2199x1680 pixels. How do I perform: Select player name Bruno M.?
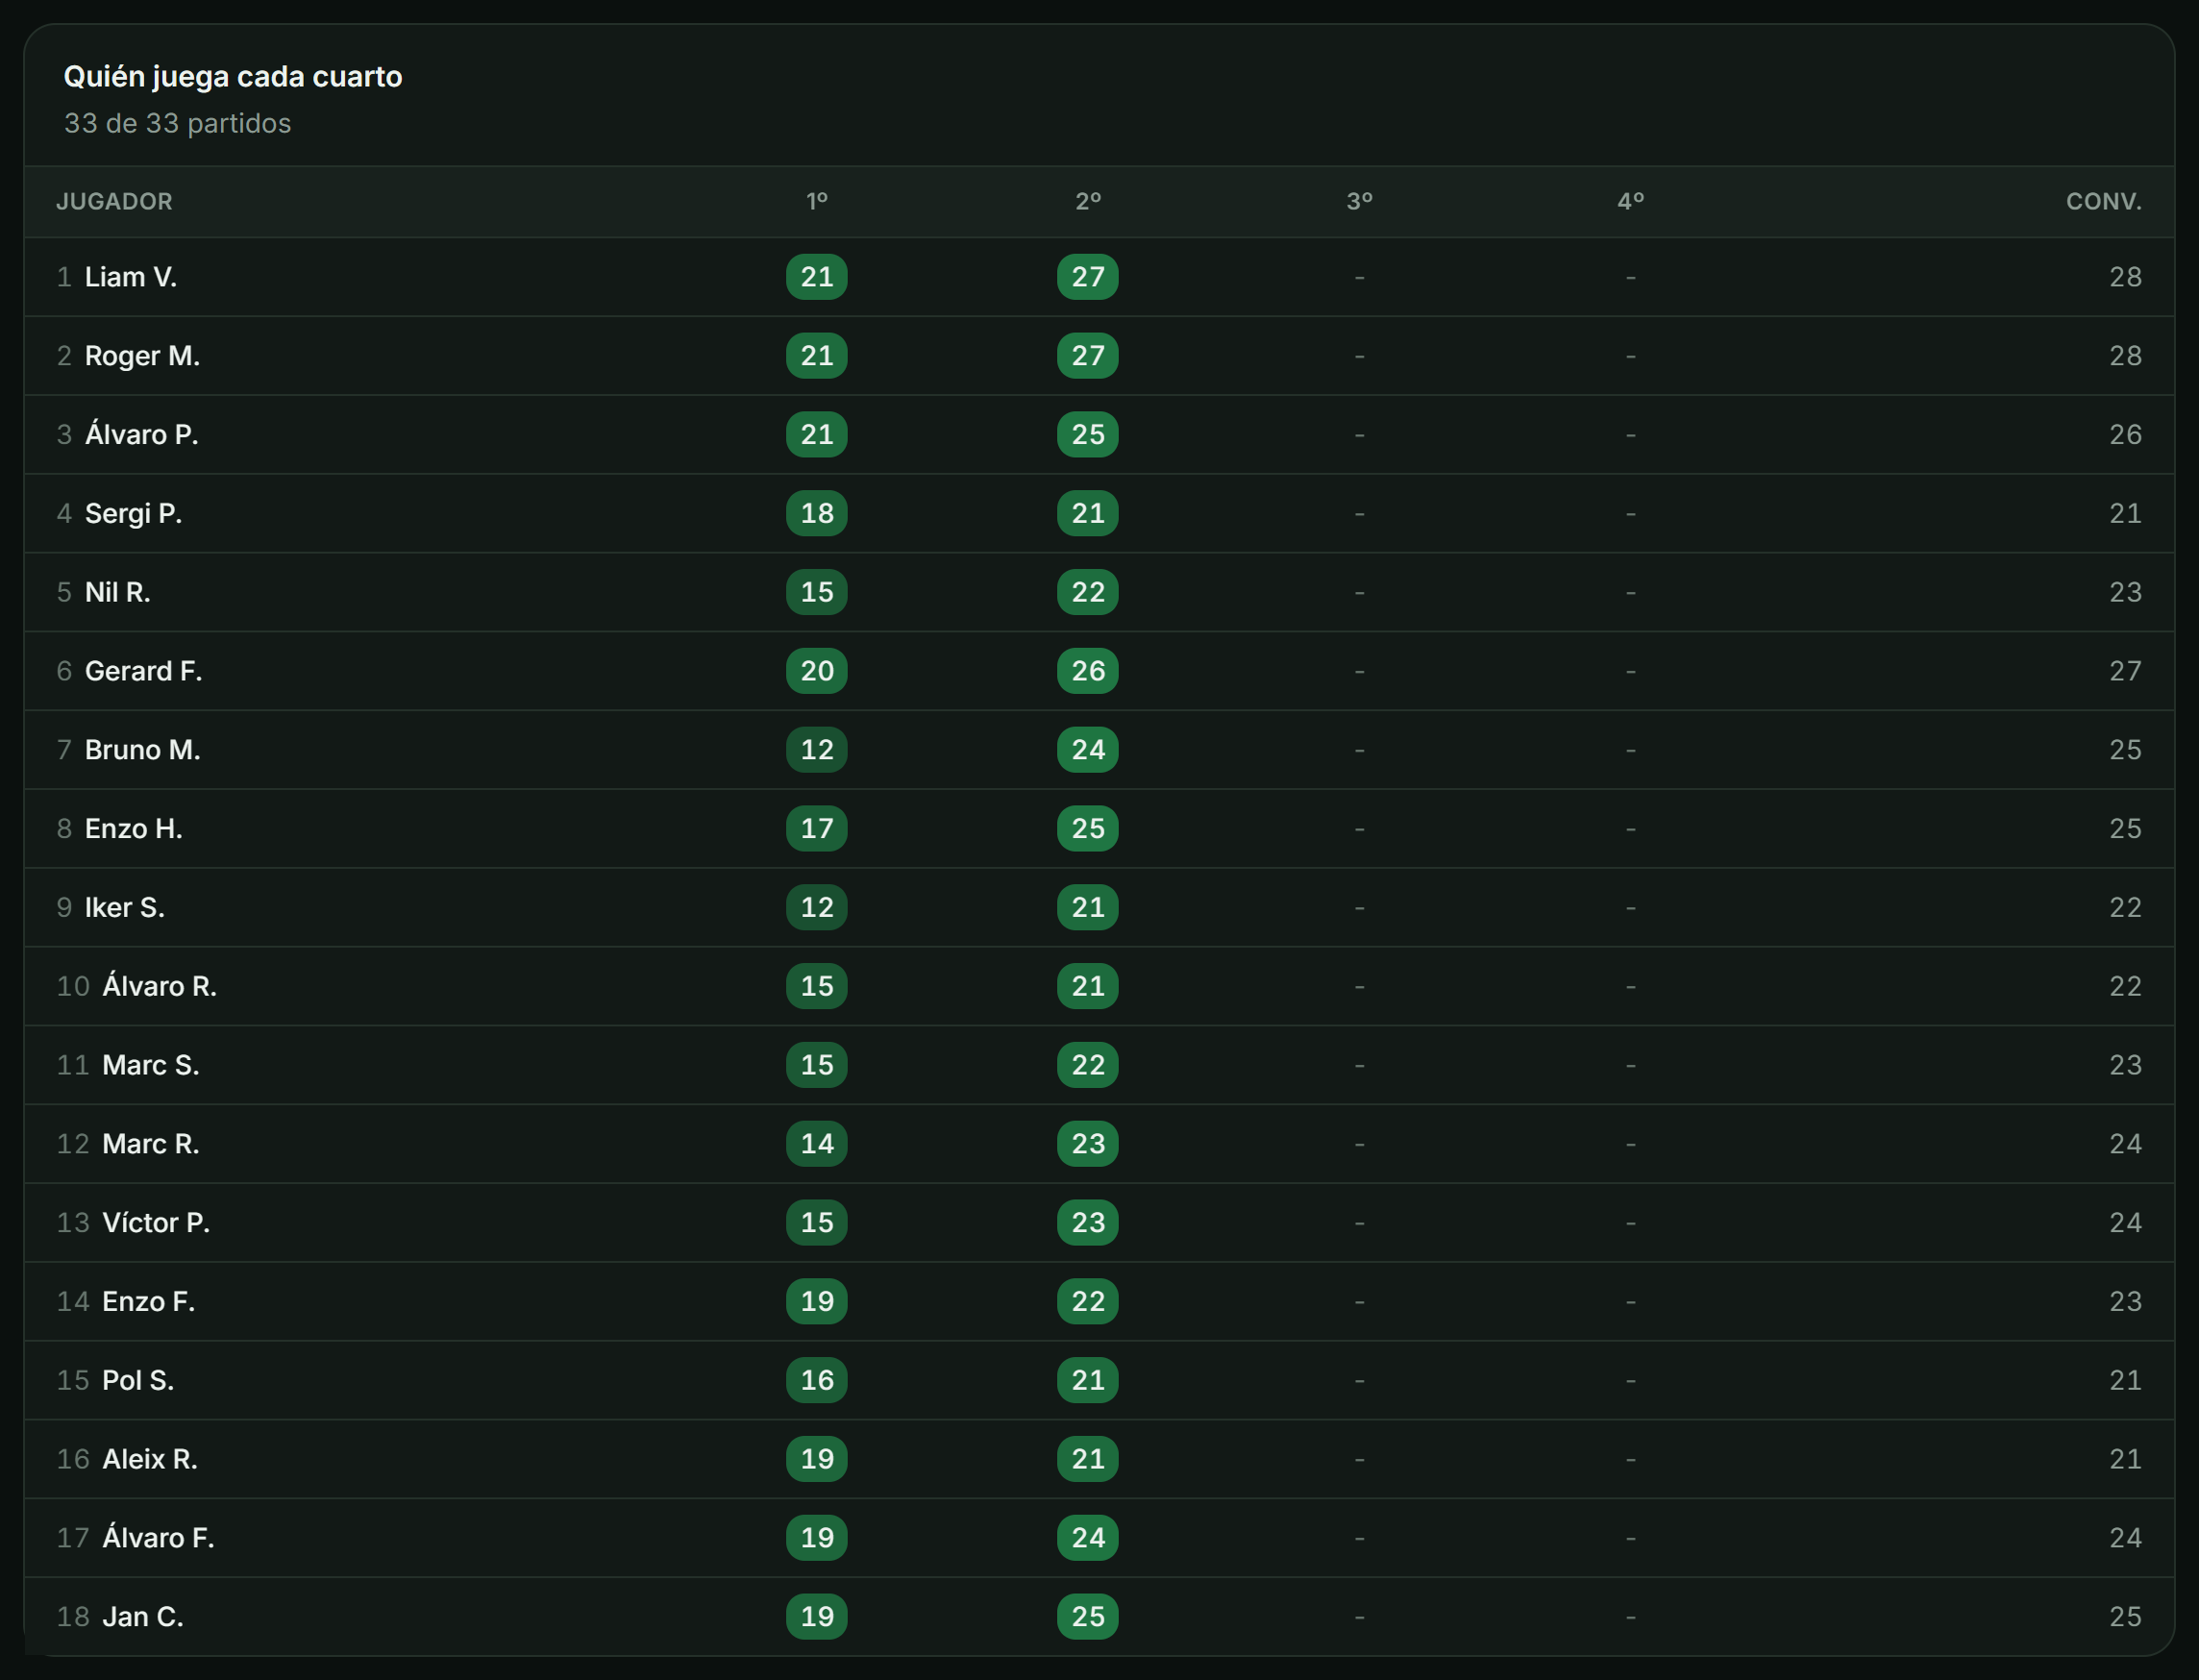point(142,750)
